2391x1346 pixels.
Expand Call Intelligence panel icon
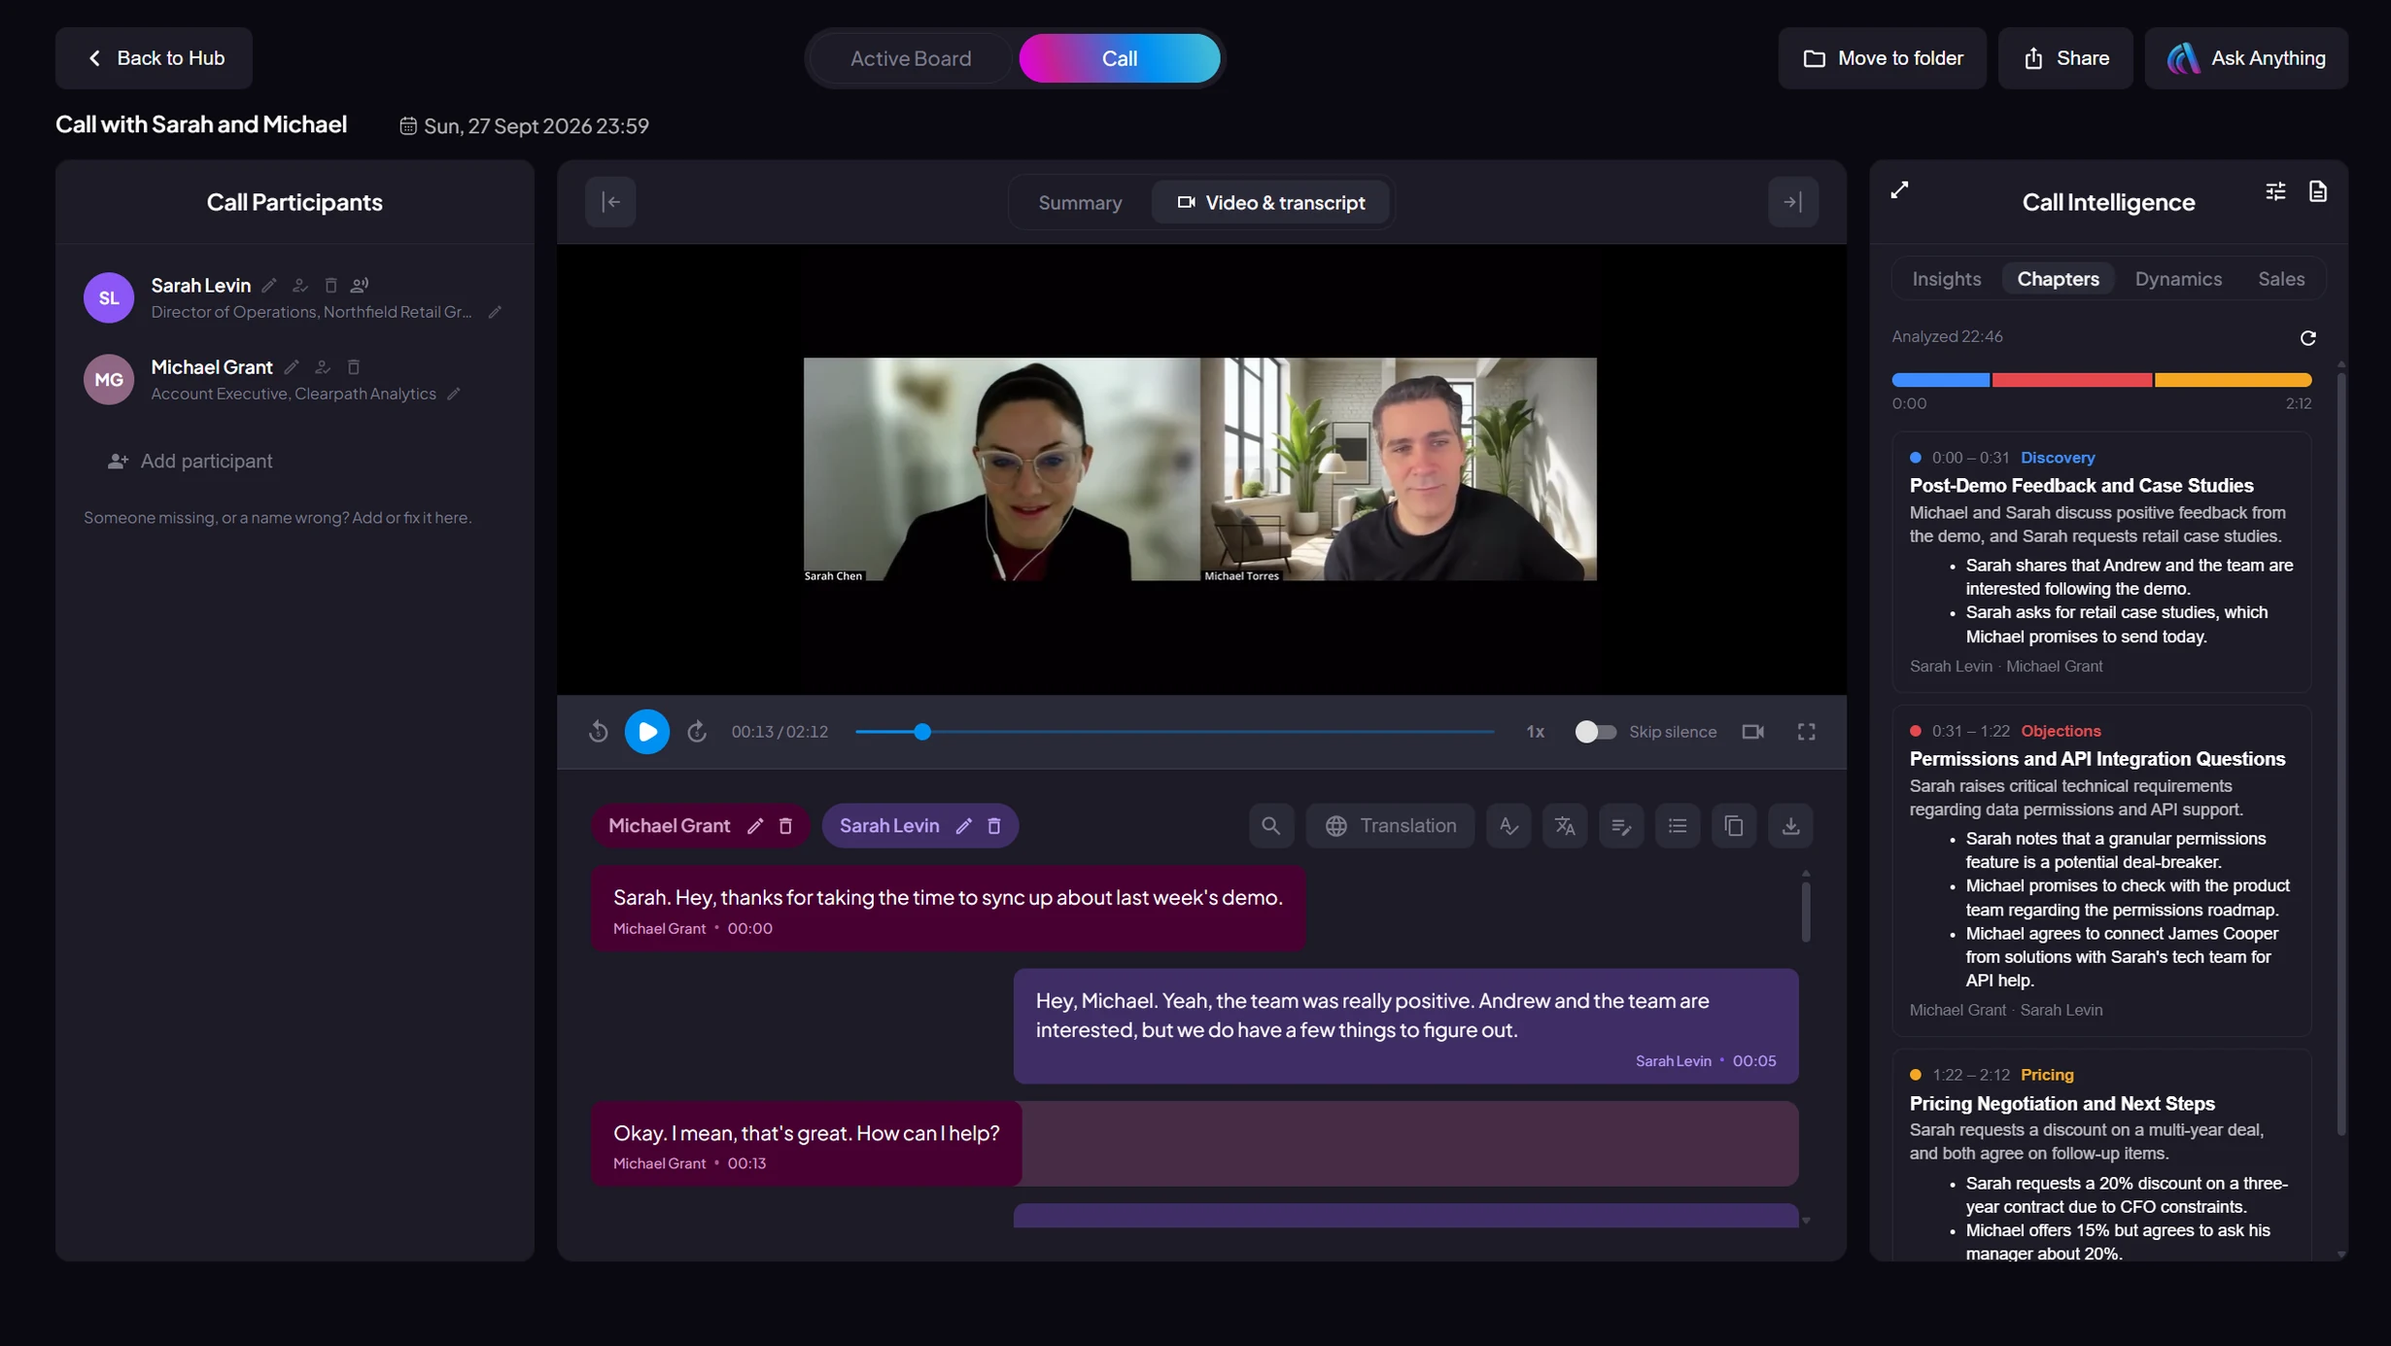[x=1899, y=190]
